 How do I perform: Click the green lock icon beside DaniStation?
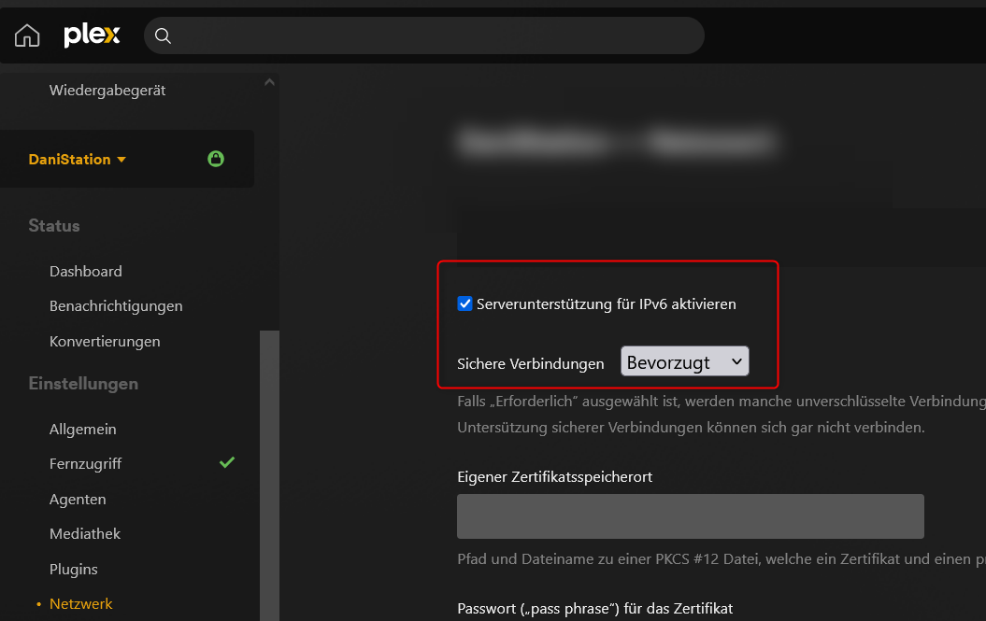[x=216, y=159]
